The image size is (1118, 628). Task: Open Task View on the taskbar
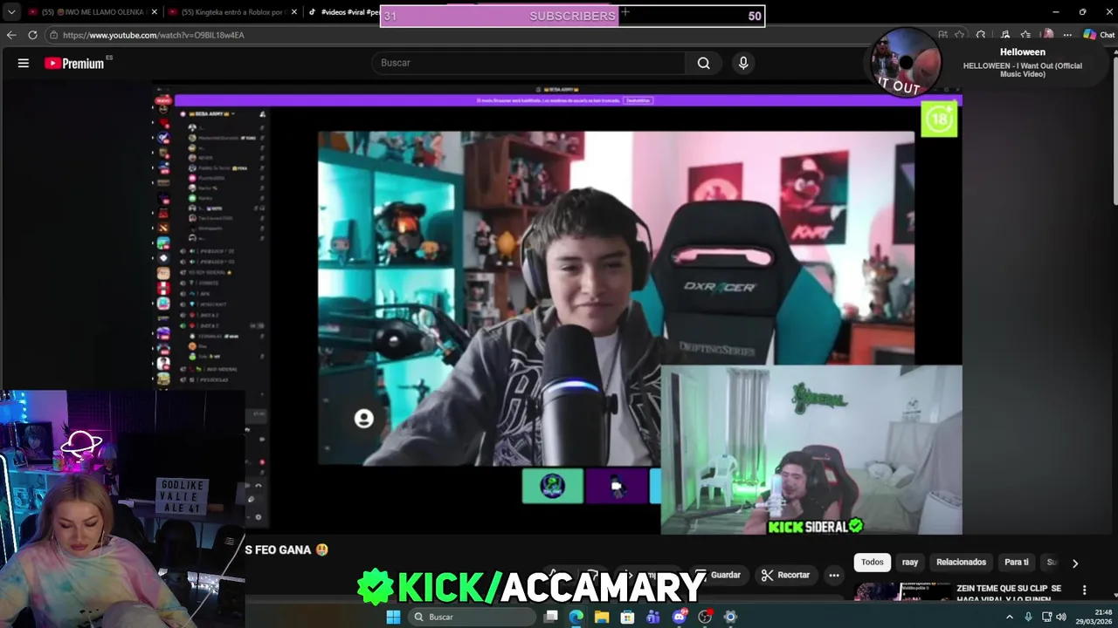551,617
